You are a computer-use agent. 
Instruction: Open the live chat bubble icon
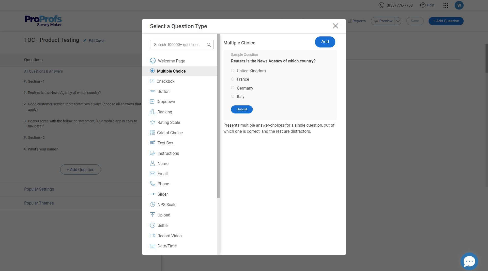(469, 261)
